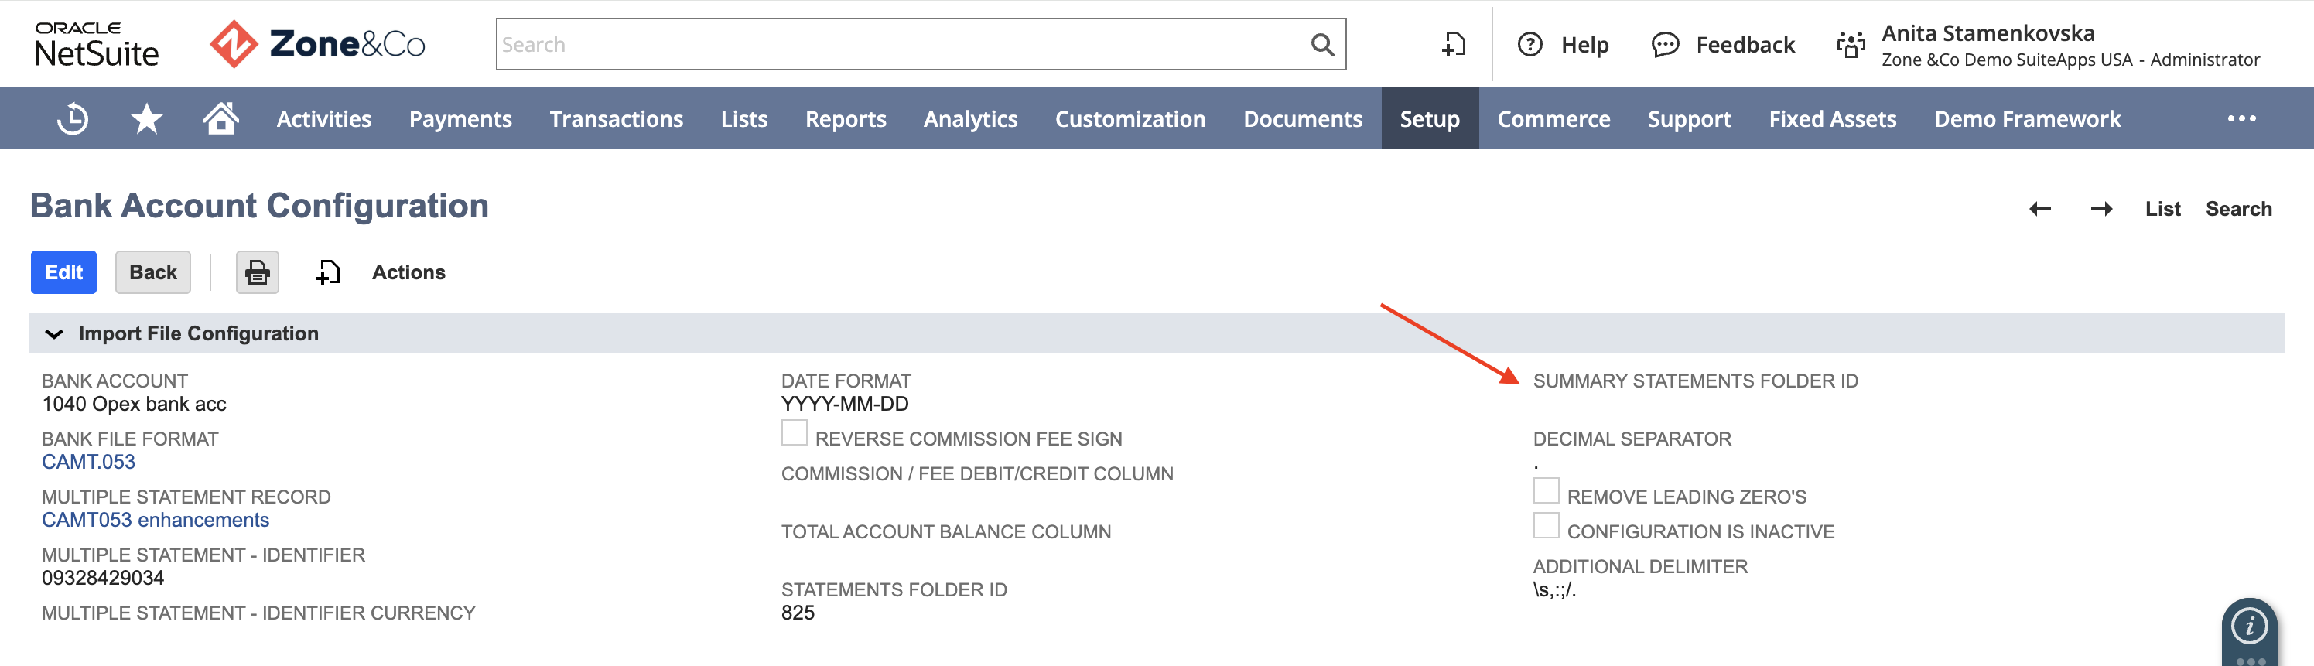Click the Search link beside List
Image resolution: width=2314 pixels, height=666 pixels.
click(x=2238, y=209)
